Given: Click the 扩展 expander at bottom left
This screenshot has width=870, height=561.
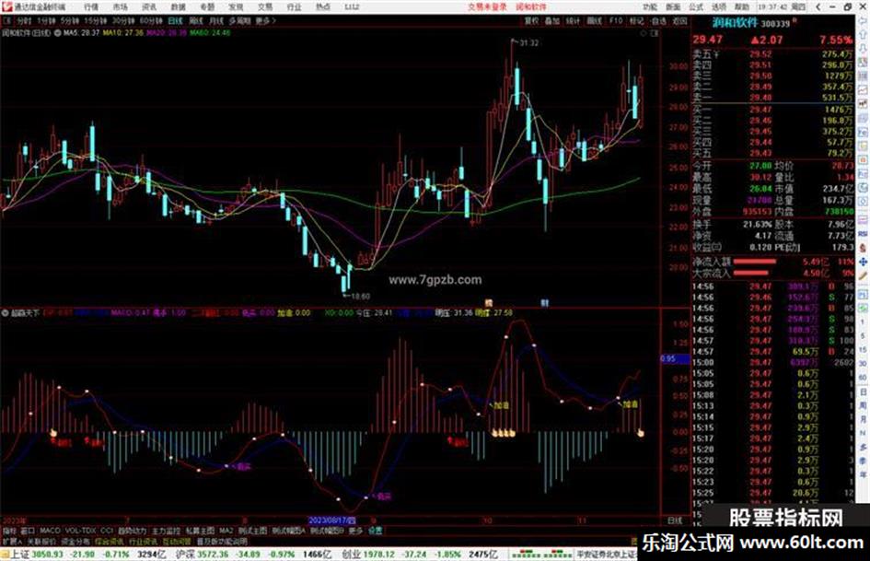Looking at the screenshot, I should click(x=12, y=542).
